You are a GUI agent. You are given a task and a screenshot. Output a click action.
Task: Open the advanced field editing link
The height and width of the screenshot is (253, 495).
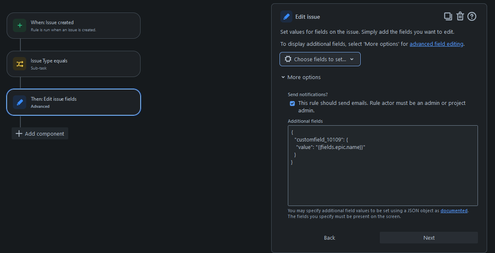[436, 44]
